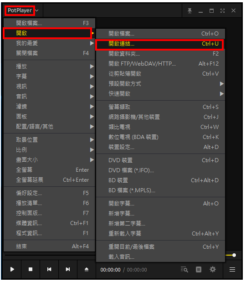246x282 pixels.
Task: Open the hamburger playlist panel icon
Action: [232, 269]
